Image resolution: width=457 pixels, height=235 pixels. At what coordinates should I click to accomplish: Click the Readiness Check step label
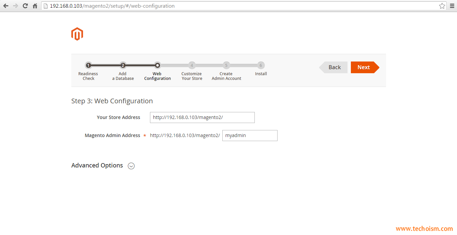(x=88, y=76)
